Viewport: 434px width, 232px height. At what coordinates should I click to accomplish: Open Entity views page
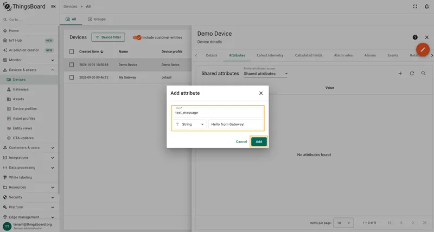(29, 128)
